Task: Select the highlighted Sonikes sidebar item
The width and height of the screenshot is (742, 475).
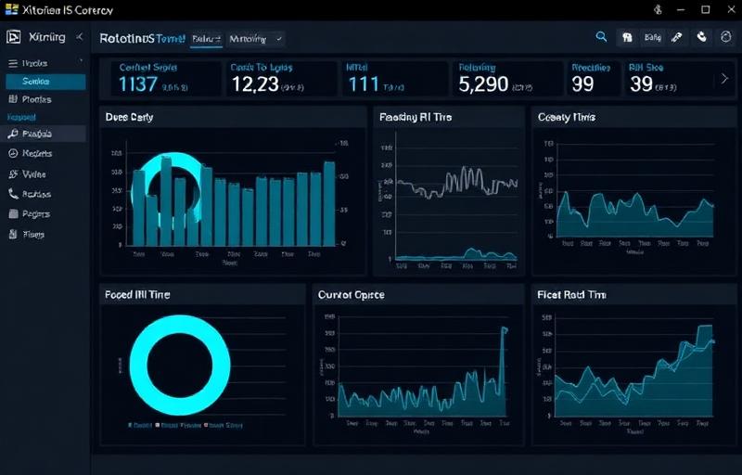Action: [45, 82]
